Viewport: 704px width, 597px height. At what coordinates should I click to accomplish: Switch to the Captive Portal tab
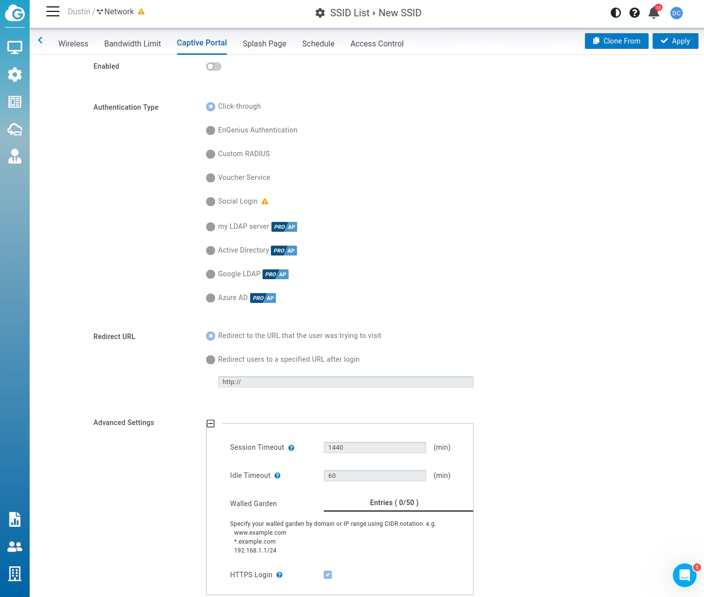tap(202, 43)
